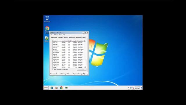Switch to the Performance tab
186x105 pixels.
click(x=72, y=38)
